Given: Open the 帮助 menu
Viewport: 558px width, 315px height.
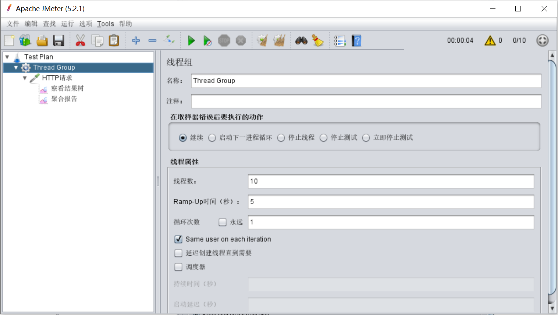Looking at the screenshot, I should pyautogui.click(x=125, y=24).
